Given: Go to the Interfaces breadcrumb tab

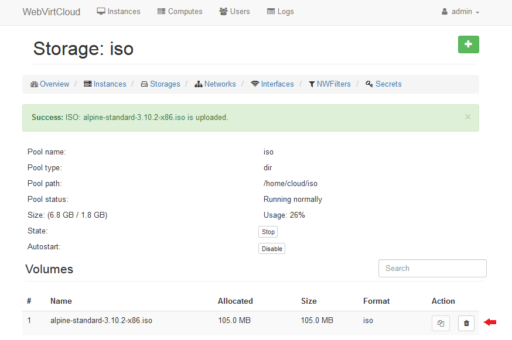Looking at the screenshot, I should tap(272, 84).
